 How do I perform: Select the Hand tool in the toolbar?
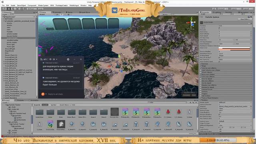pos(5,9)
